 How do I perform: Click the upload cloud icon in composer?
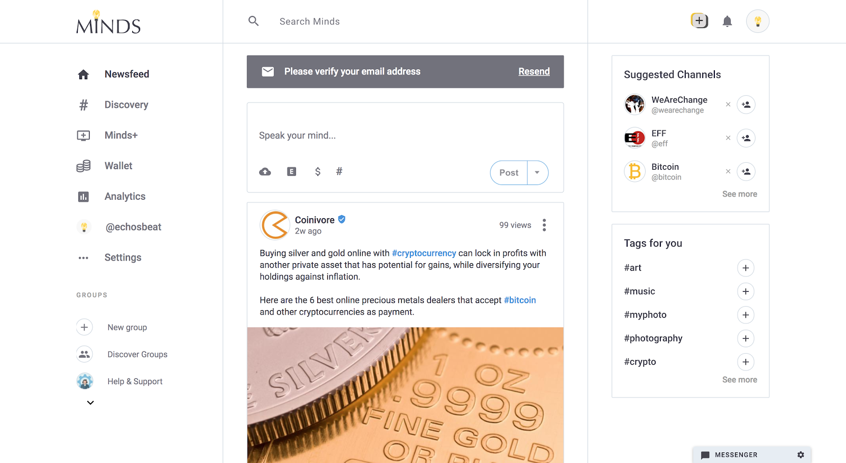click(265, 172)
